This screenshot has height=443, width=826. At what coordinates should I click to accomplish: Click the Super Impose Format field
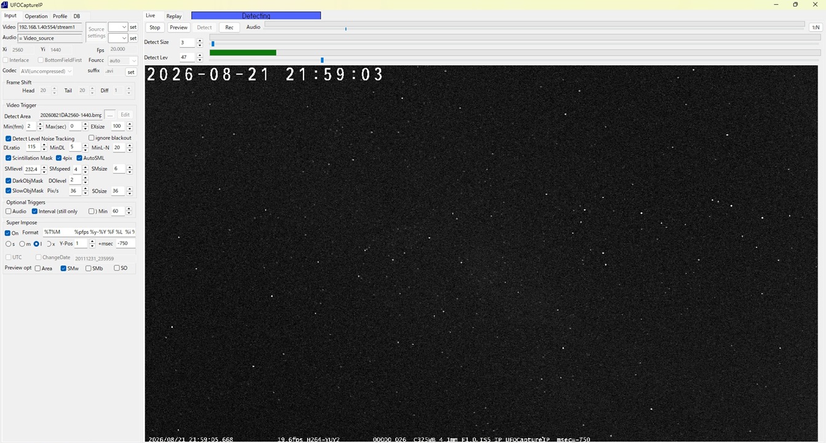[88, 232]
